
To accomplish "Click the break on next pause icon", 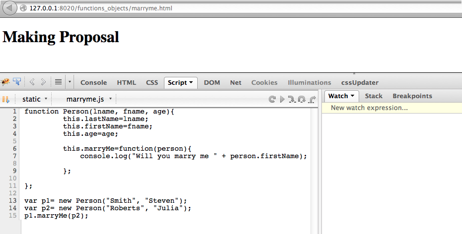I will [x=6, y=99].
